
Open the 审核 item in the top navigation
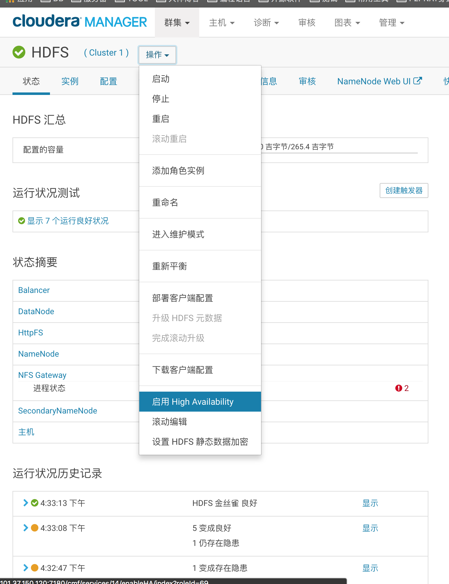pyautogui.click(x=307, y=22)
